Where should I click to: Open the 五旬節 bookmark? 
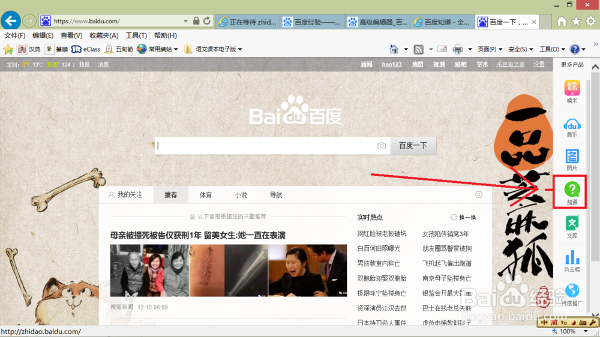click(119, 49)
